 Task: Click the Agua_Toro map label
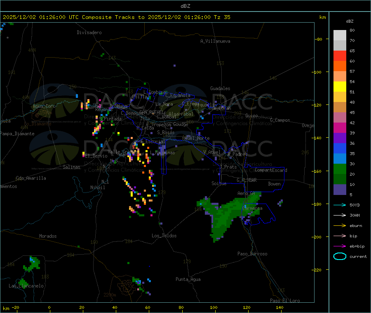(44, 106)
